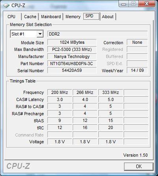
Task: Click the RAS# Precharge label
Action: click(28, 114)
